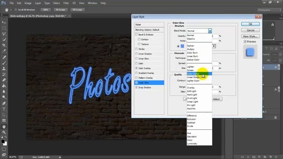Enable the Inner Shadow checkbox
Viewport: 283px width, 159px height.
137,54
